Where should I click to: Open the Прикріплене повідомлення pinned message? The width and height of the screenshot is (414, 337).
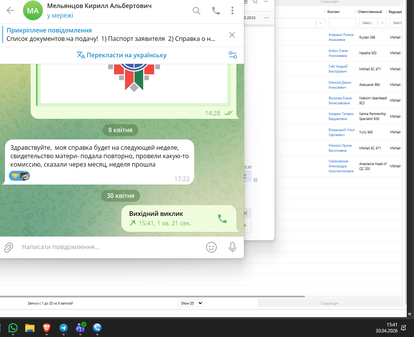click(x=111, y=35)
